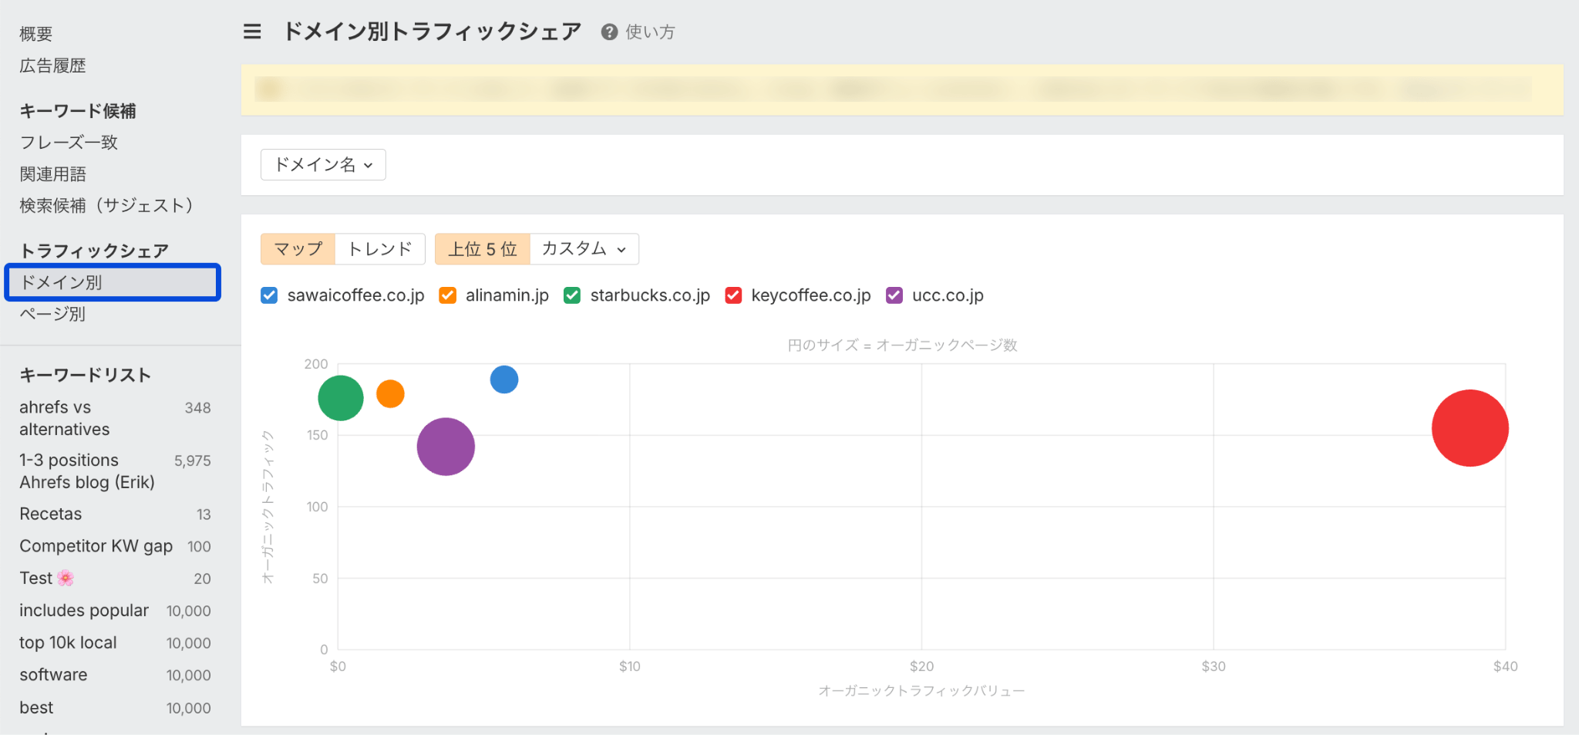Click the green starbucks.co.jp bubble
The image size is (1579, 735).
coord(341,398)
